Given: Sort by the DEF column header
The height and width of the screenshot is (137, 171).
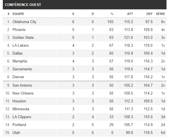Looking at the screenshot, I should (149, 14).
